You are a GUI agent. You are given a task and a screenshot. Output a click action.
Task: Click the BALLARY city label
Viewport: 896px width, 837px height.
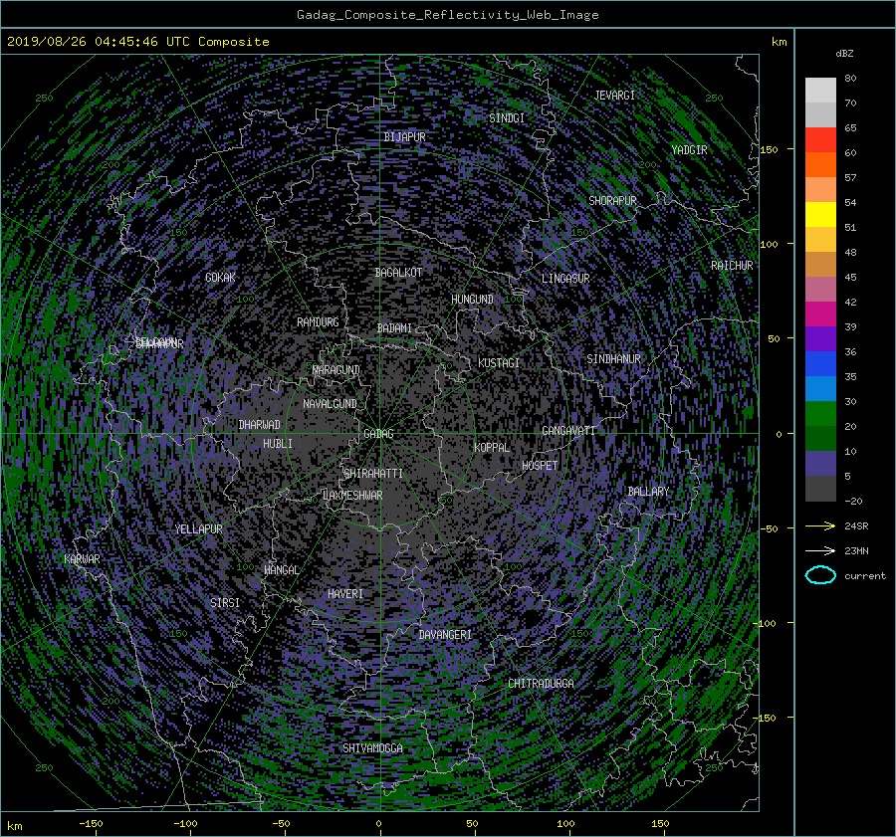pos(648,492)
